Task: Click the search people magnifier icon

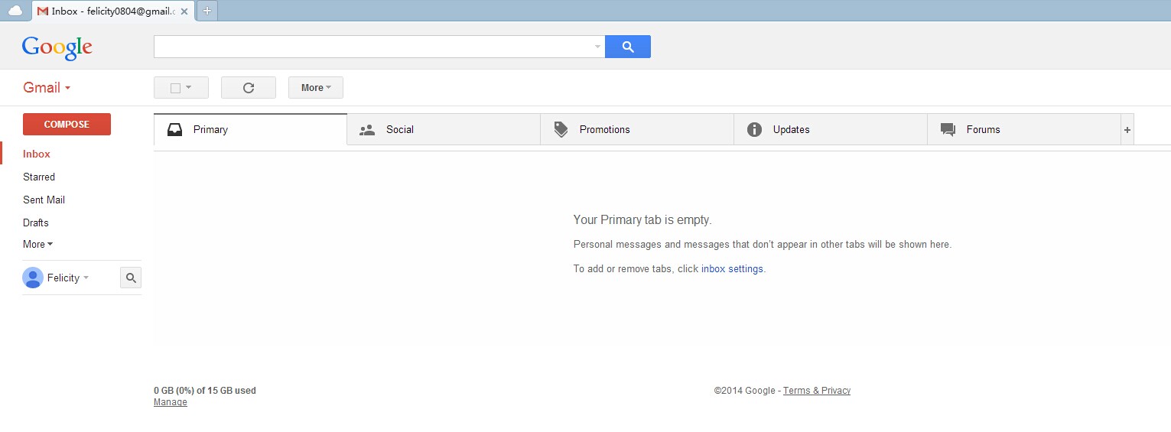Action: 131,278
